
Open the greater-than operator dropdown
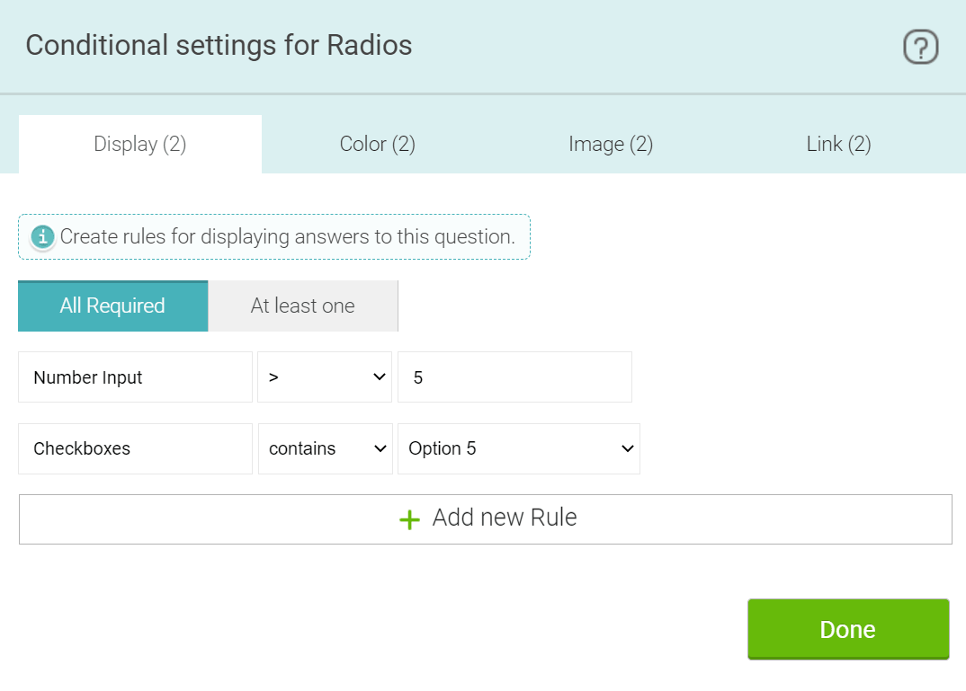(325, 377)
